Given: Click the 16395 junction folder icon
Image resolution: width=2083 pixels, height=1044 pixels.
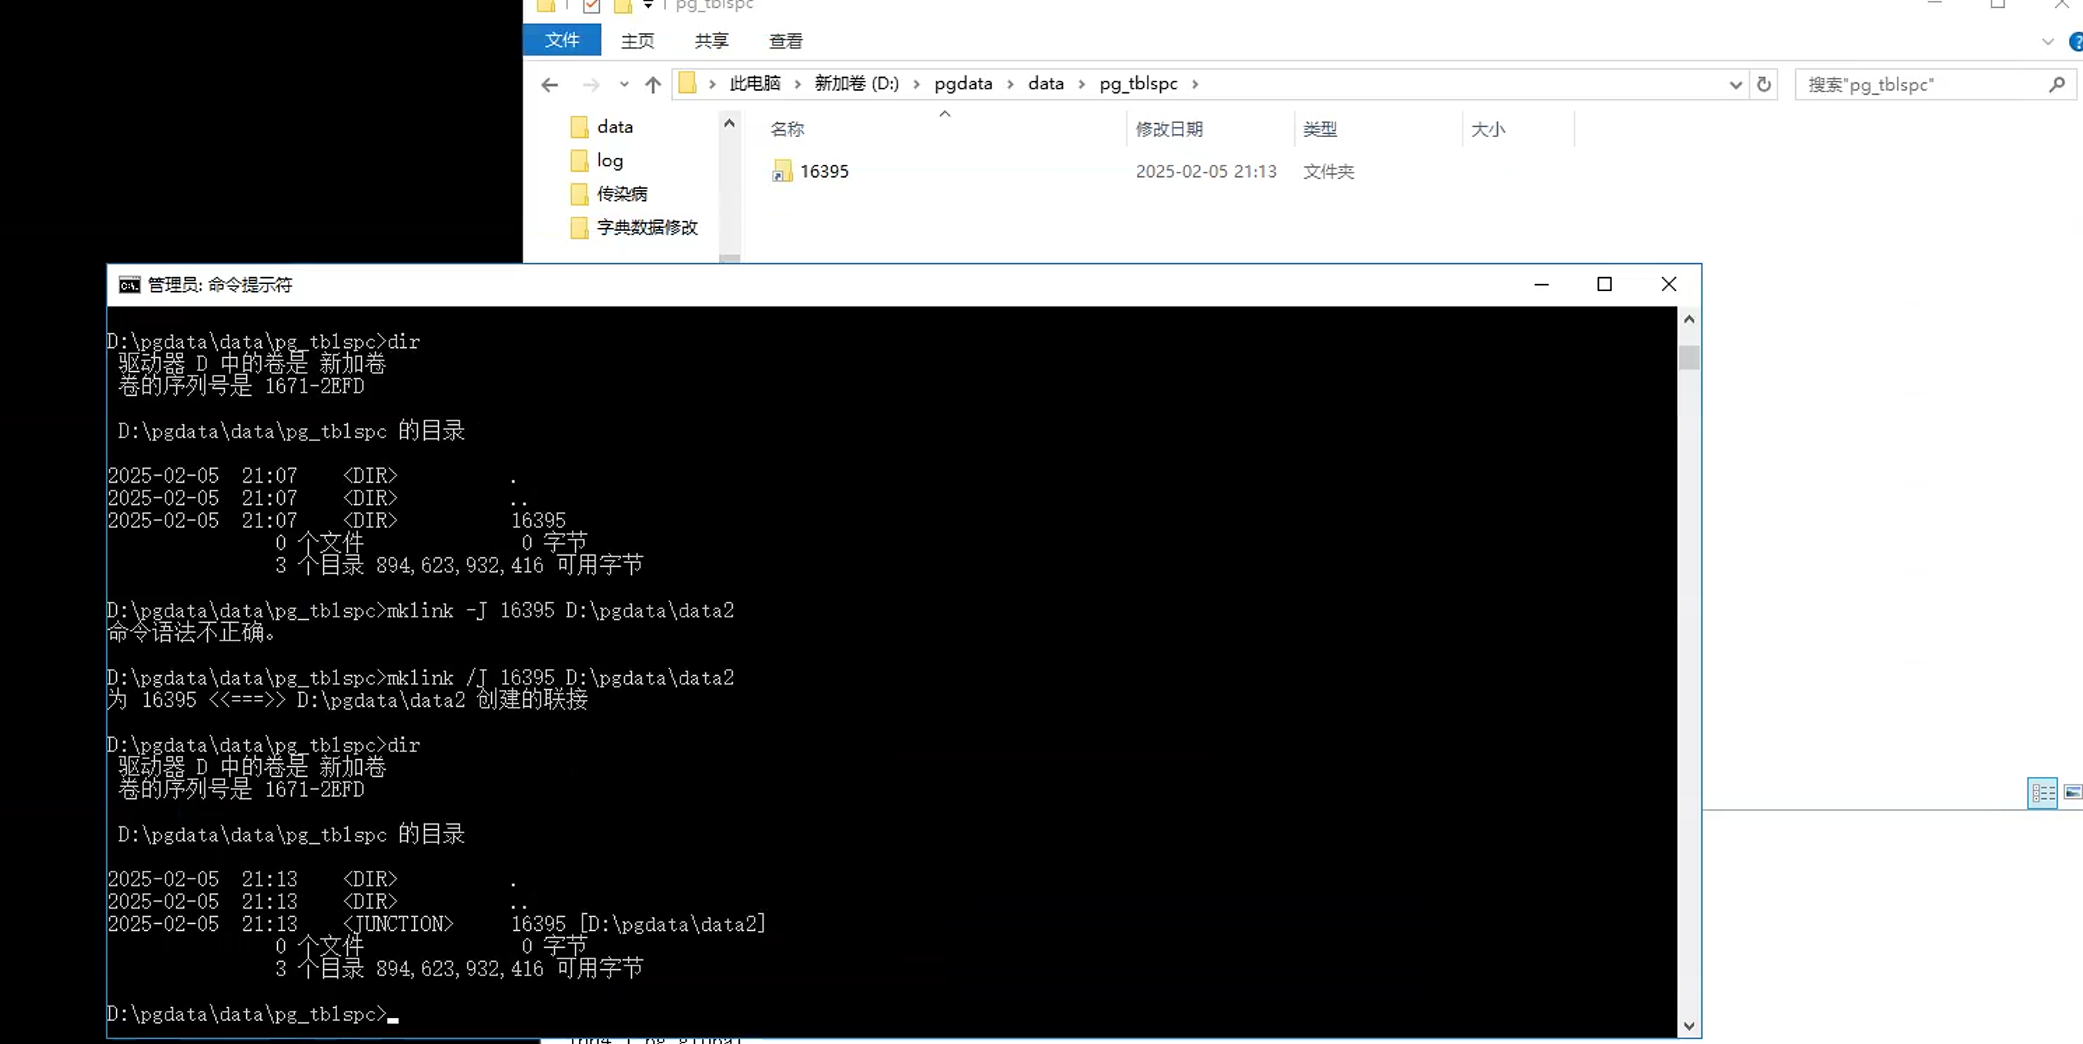Looking at the screenshot, I should (x=781, y=172).
